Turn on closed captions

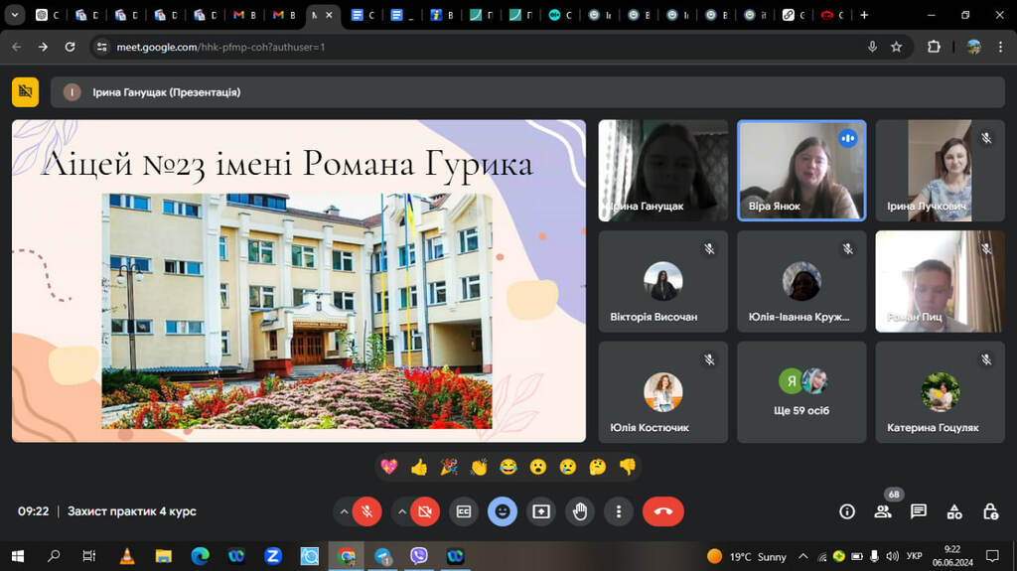coord(464,511)
